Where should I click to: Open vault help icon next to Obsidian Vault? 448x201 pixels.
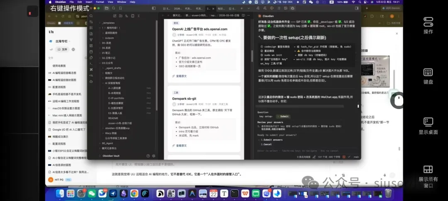148,156
